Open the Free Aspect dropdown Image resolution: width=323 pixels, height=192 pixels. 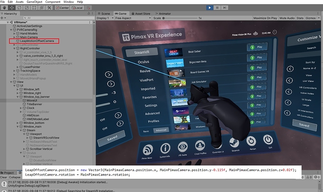(x=133, y=18)
